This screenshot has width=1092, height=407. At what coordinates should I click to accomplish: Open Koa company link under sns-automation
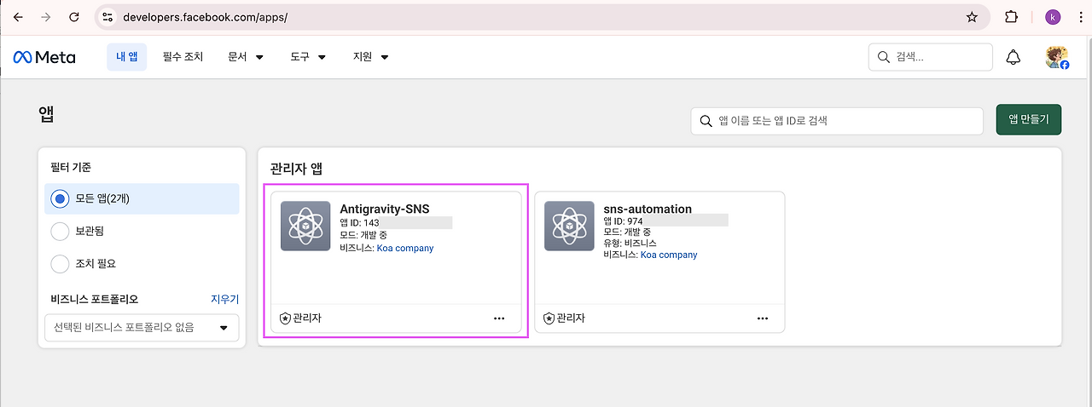click(x=669, y=255)
